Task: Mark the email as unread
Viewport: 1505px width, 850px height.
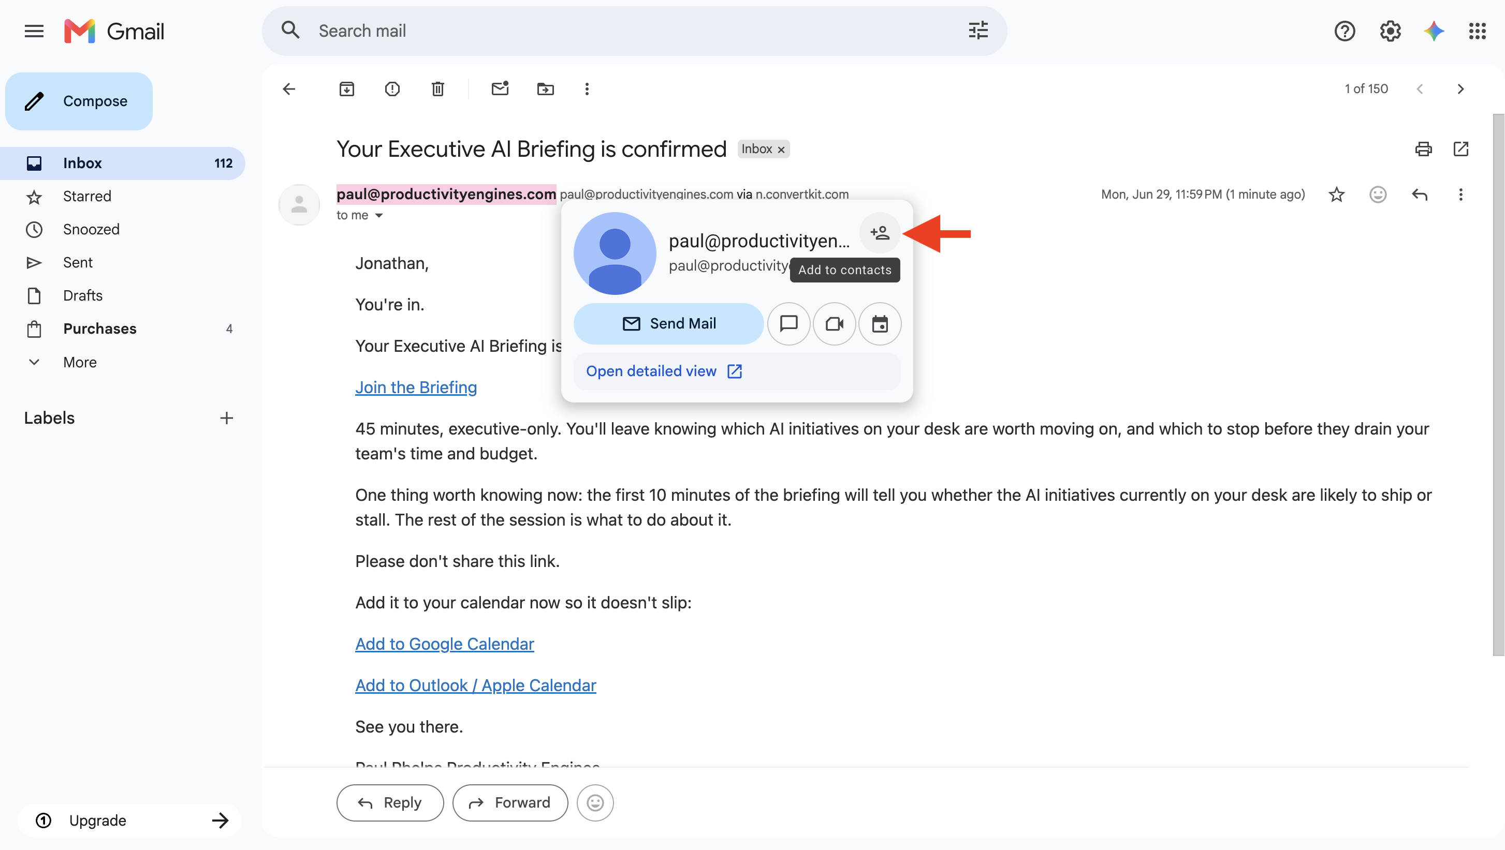Action: coord(500,89)
